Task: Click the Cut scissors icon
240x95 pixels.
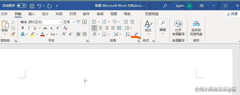Action: [x=13, y=22]
